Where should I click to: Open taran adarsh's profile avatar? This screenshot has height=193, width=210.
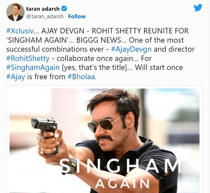click(x=16, y=12)
